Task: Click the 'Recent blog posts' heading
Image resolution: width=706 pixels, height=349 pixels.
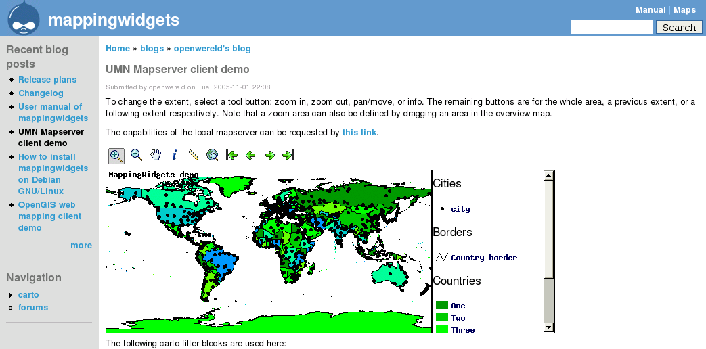Action: pos(37,57)
